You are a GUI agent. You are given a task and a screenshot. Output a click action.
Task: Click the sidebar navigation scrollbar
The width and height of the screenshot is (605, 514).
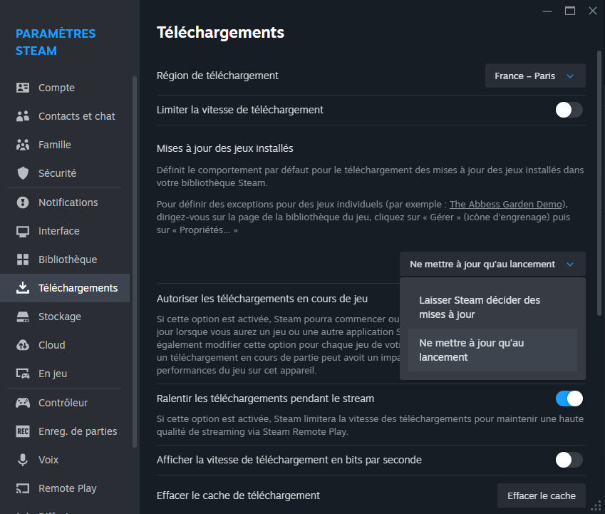pos(135,262)
